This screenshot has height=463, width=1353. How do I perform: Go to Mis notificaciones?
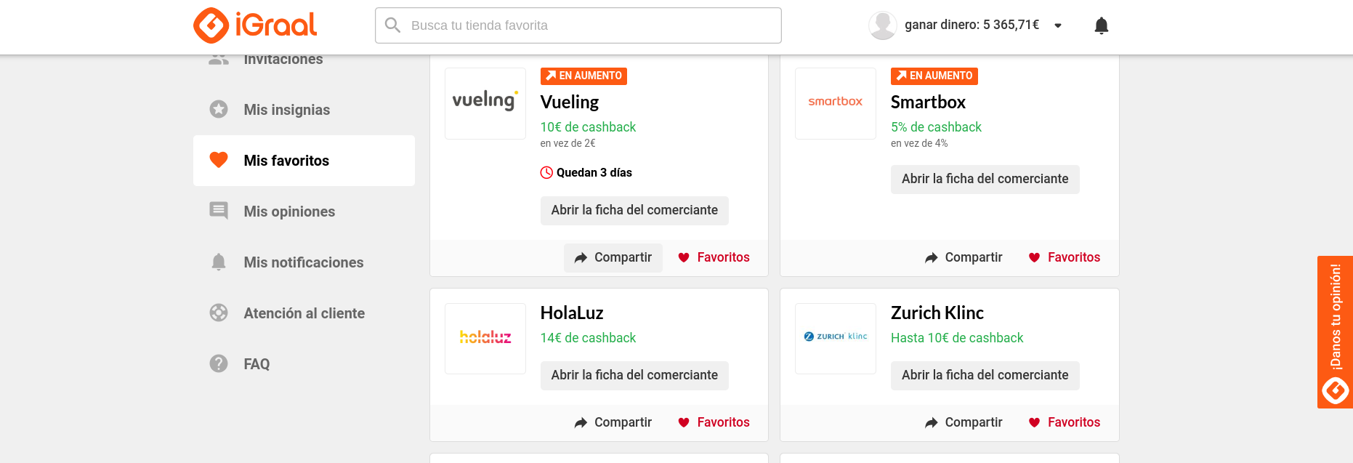point(303,262)
